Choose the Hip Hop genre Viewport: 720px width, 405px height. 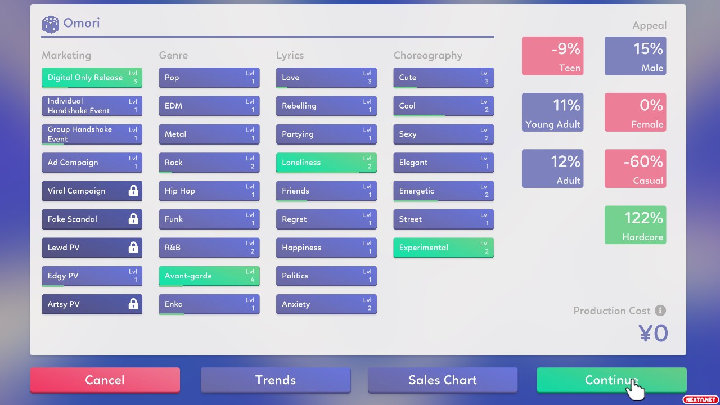(x=209, y=191)
